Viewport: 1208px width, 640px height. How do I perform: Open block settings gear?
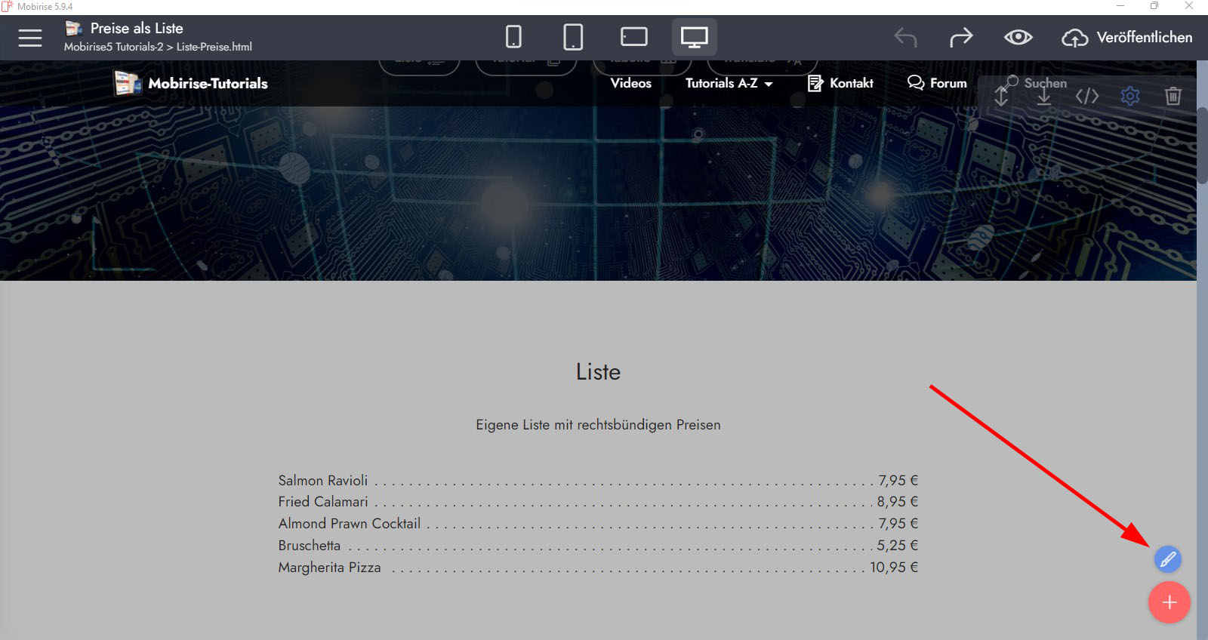1130,96
